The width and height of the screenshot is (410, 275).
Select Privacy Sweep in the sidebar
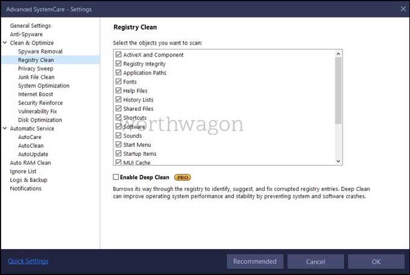(x=36, y=69)
